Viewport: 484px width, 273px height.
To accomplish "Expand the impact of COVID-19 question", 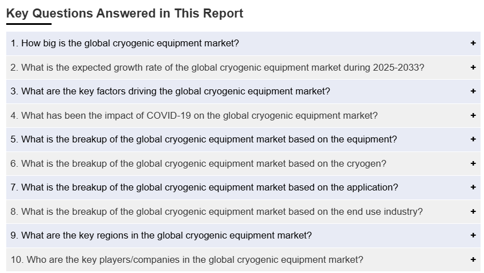I will (x=194, y=116).
